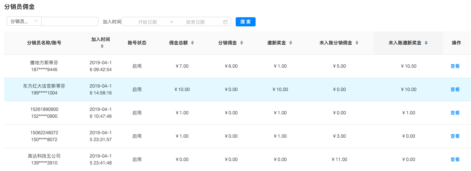Select the 结束日期 end date field

pyautogui.click(x=195, y=22)
